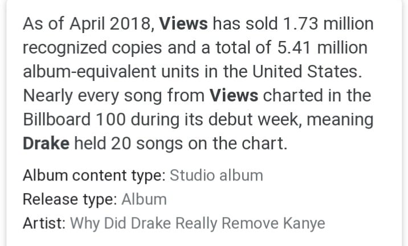The image size is (408, 246).
Task: Click the "Billboard 100" text
Action: click(75, 120)
